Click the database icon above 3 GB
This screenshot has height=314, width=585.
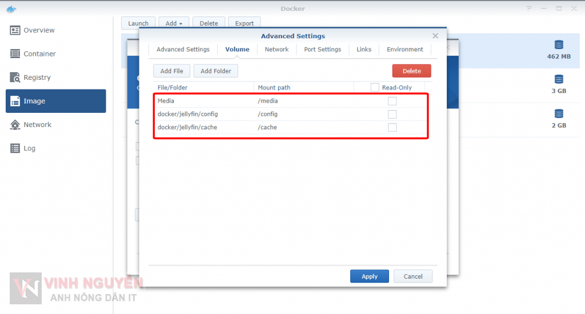(559, 79)
